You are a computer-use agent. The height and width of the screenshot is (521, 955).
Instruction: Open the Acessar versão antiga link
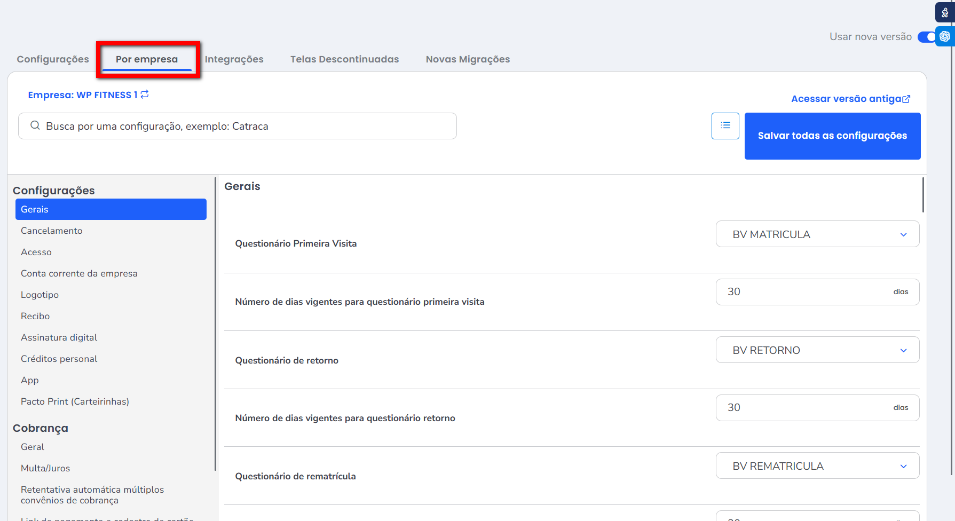[x=846, y=99]
